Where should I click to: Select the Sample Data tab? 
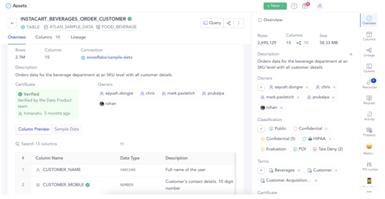coord(67,129)
